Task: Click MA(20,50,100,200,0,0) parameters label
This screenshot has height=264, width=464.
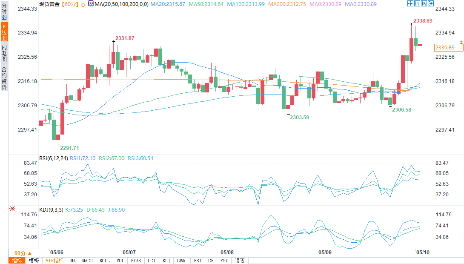Action: point(121,4)
